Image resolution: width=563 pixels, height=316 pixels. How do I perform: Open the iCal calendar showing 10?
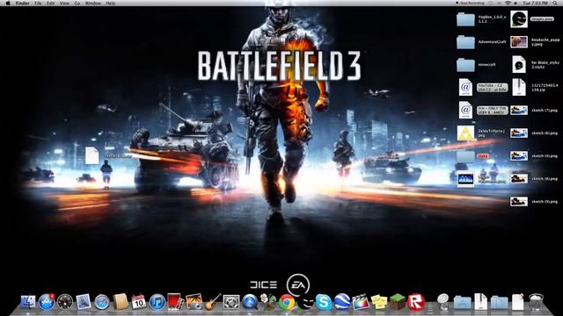pos(139,302)
